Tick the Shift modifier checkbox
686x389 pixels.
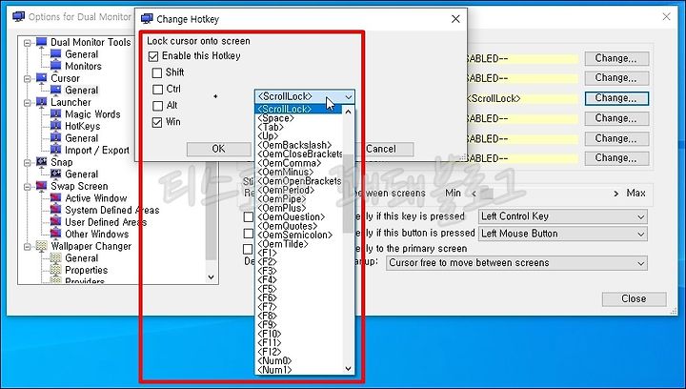click(157, 72)
